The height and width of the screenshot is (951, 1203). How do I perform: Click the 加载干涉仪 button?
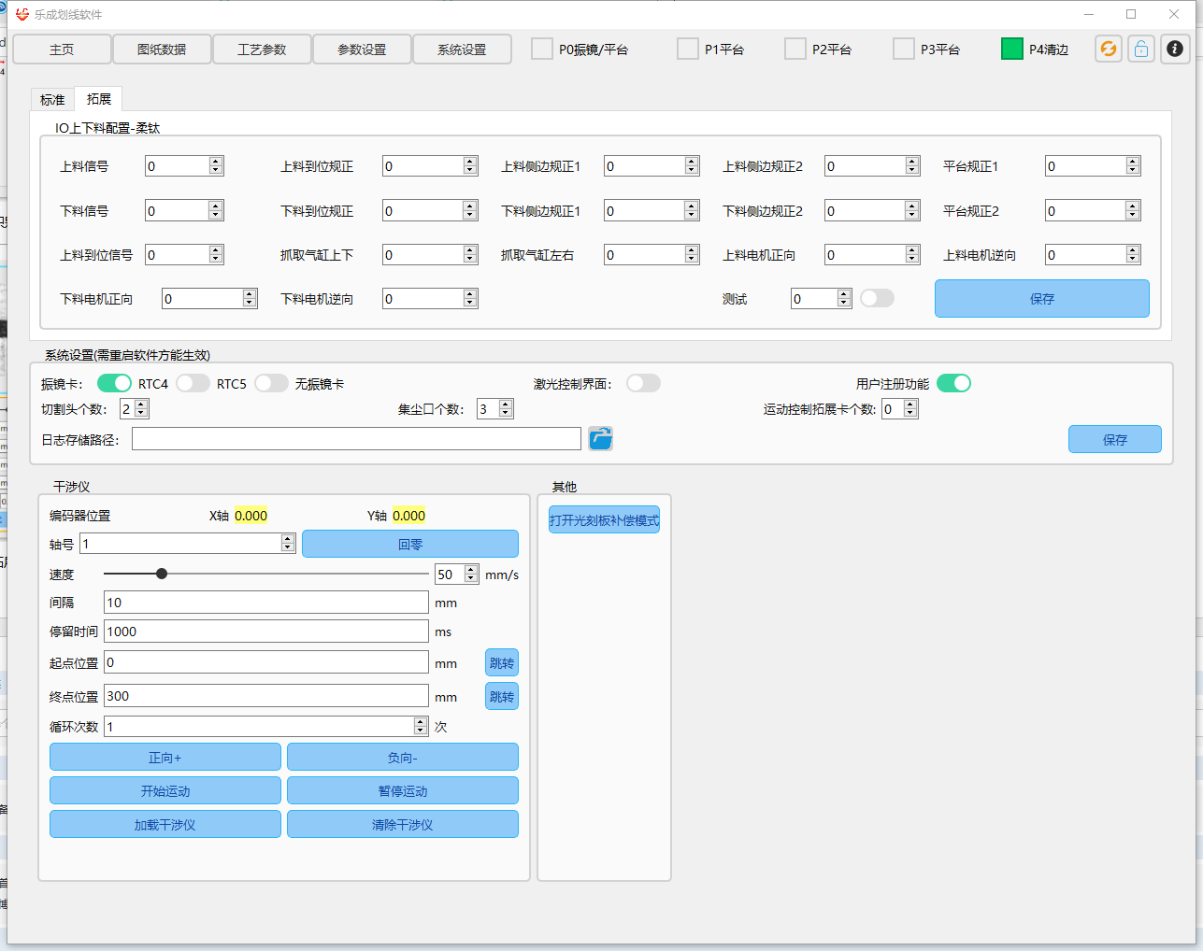[x=165, y=825]
